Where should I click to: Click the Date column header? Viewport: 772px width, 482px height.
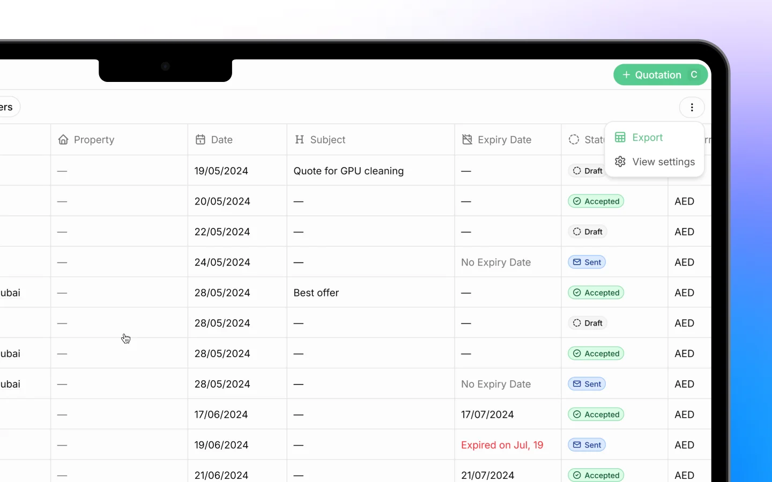237,140
